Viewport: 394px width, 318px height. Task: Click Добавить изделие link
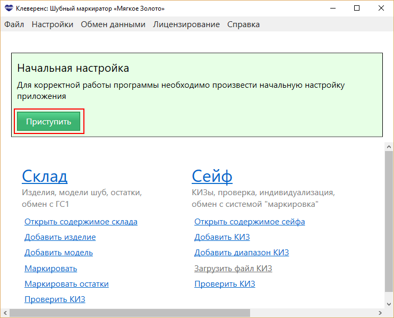pyautogui.click(x=60, y=237)
